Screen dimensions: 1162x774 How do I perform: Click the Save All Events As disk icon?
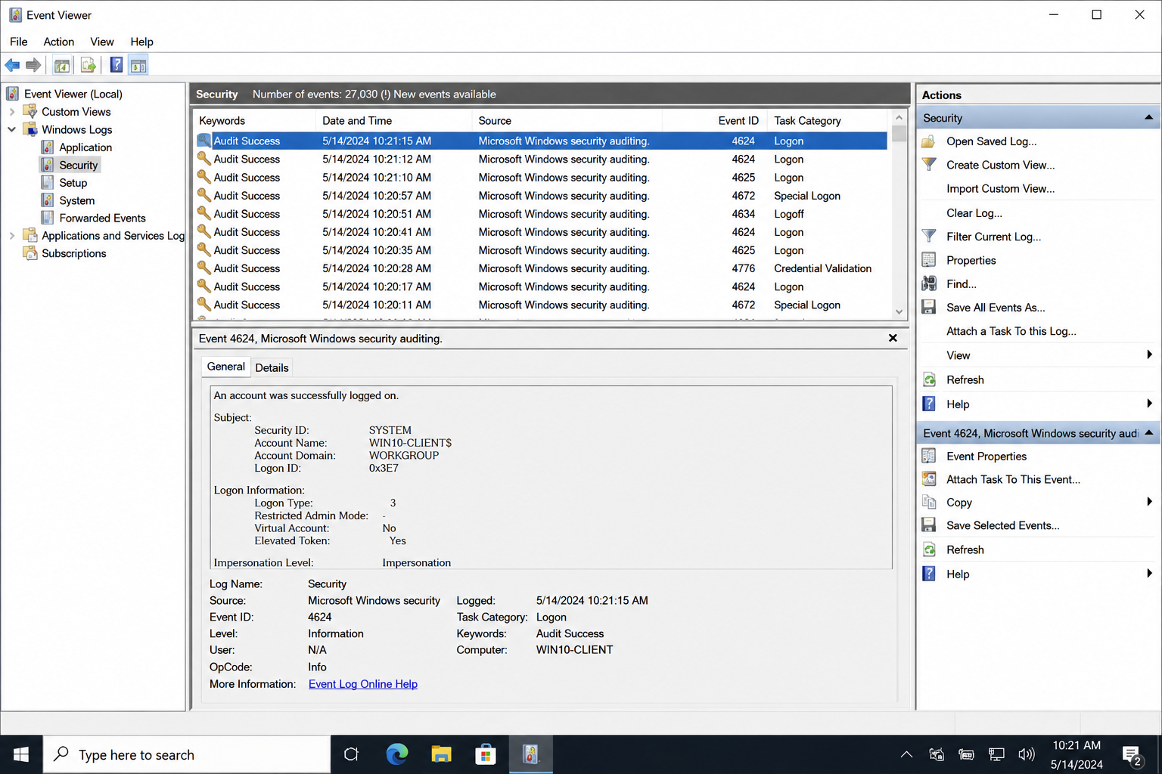click(x=929, y=308)
